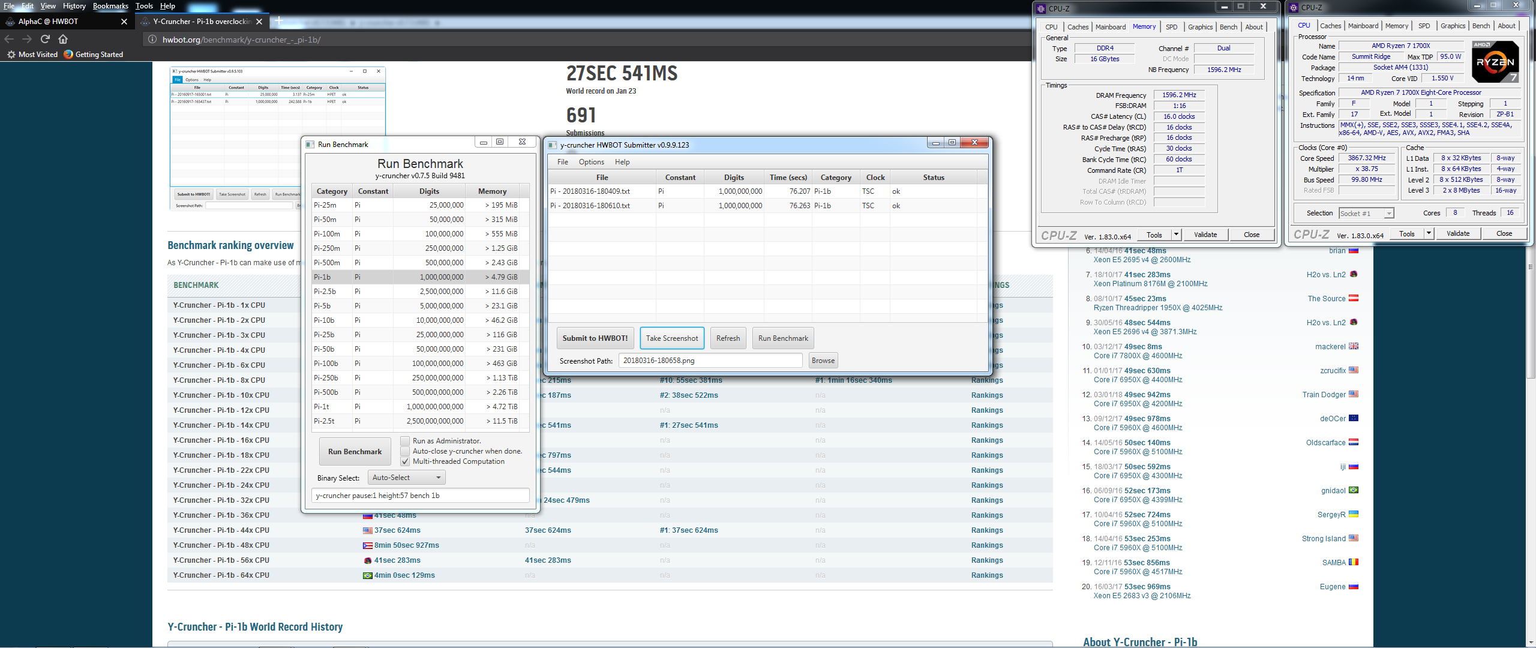Image resolution: width=1536 pixels, height=648 pixels.
Task: Open a new browser tab
Action: tap(279, 20)
